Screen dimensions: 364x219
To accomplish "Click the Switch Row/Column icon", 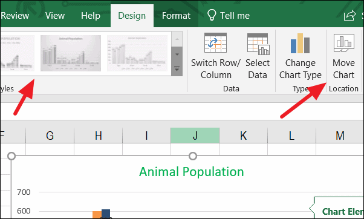I will (x=215, y=43).
